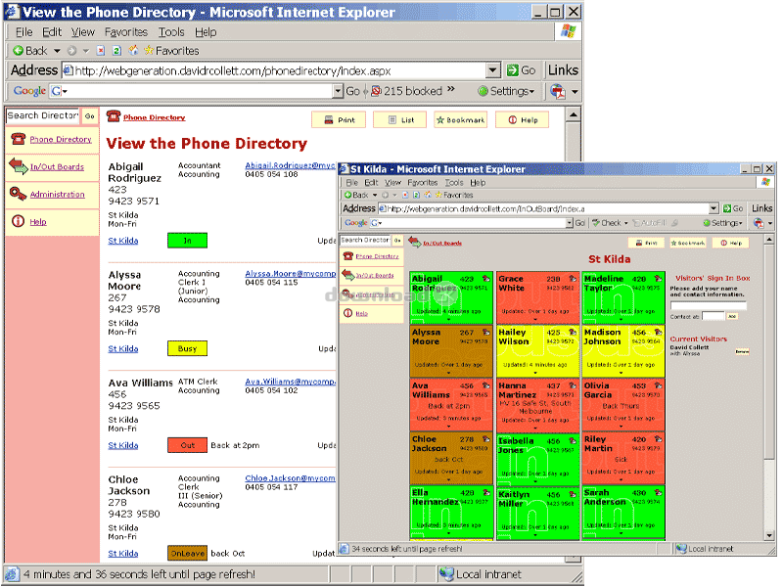Expand the arrow below Chloe Jackson card
The image size is (783, 587).
(448, 479)
